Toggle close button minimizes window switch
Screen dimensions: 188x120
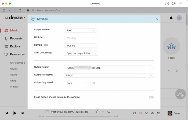click(x=151, y=97)
